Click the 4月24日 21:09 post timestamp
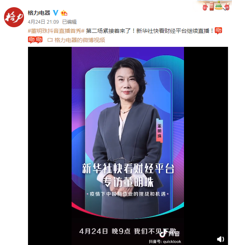Screen dimensions: 232x245 43,22
